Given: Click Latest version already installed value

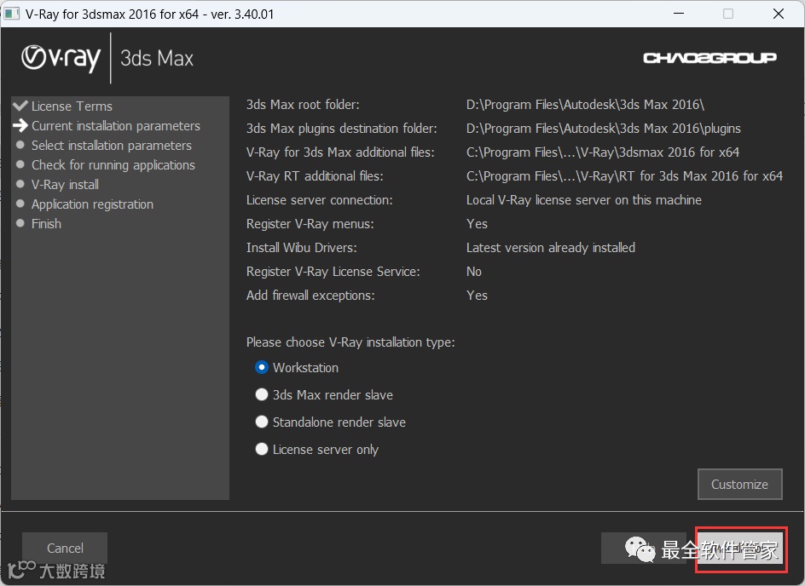Looking at the screenshot, I should coord(550,248).
